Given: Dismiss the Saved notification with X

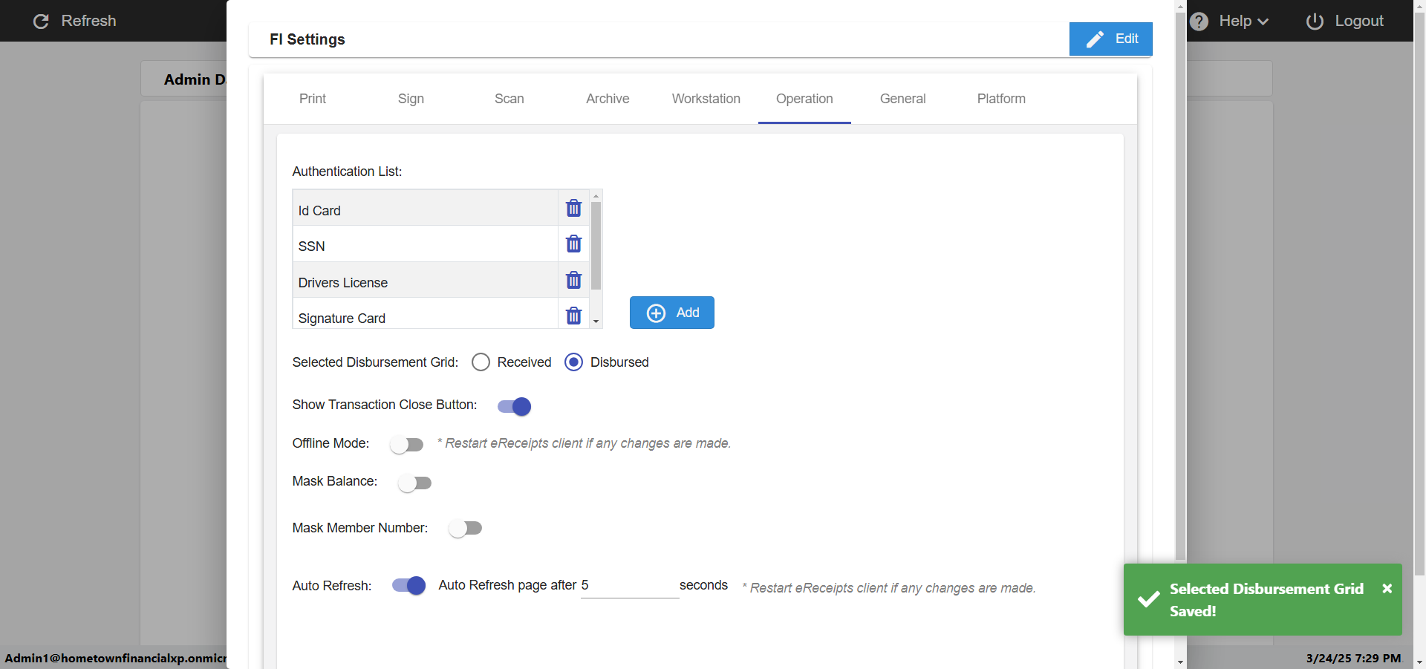Looking at the screenshot, I should [1387, 588].
